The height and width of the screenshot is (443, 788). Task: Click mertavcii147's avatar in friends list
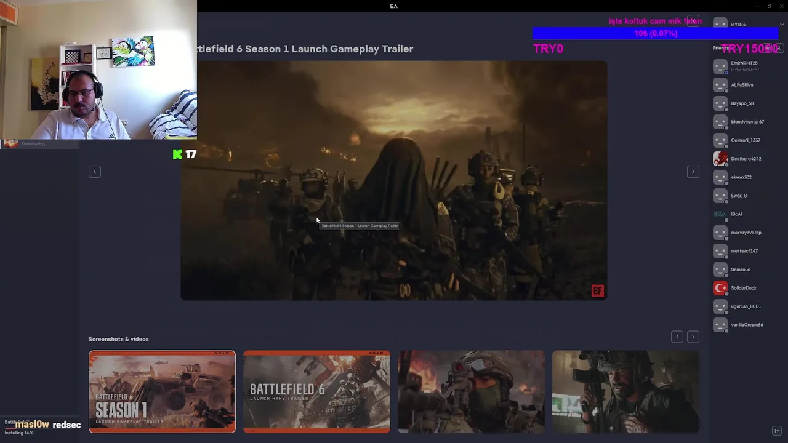click(720, 251)
